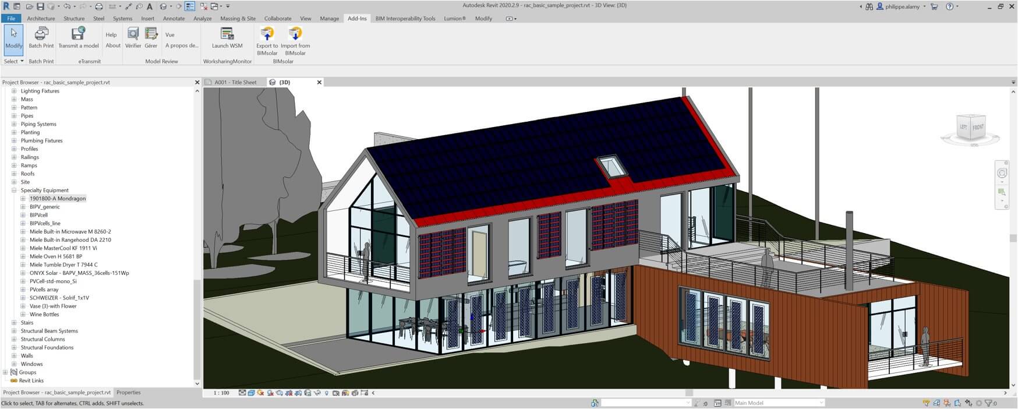Toggle the Thin Lines icon in quick access toolbar
The image size is (1018, 409).
click(190, 6)
